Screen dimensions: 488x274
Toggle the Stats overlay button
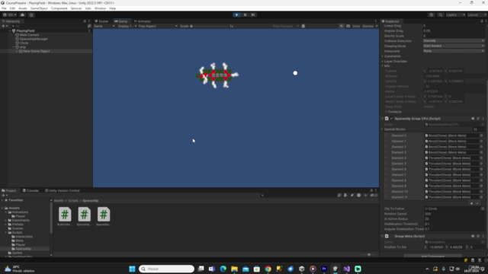point(356,26)
